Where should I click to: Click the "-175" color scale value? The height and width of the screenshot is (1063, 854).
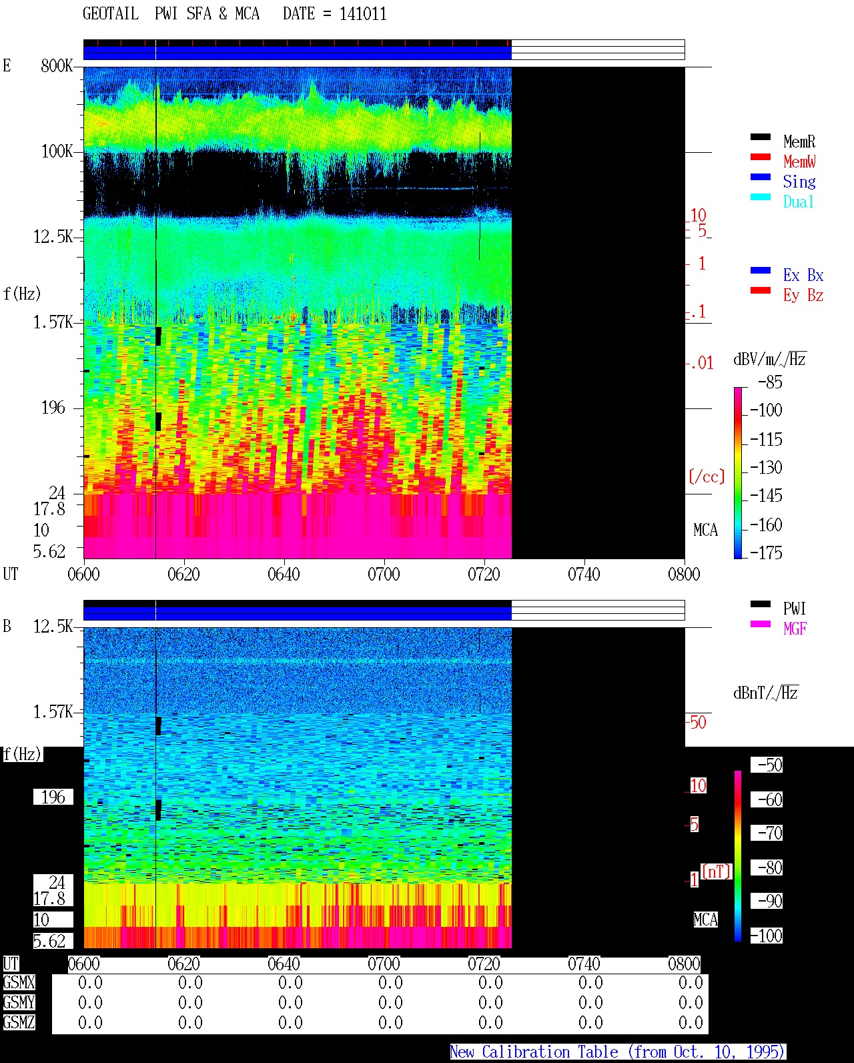(x=766, y=553)
